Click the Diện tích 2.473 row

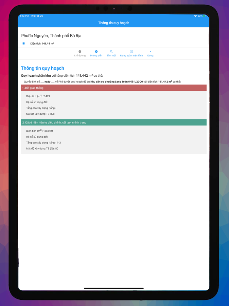click(x=38, y=96)
